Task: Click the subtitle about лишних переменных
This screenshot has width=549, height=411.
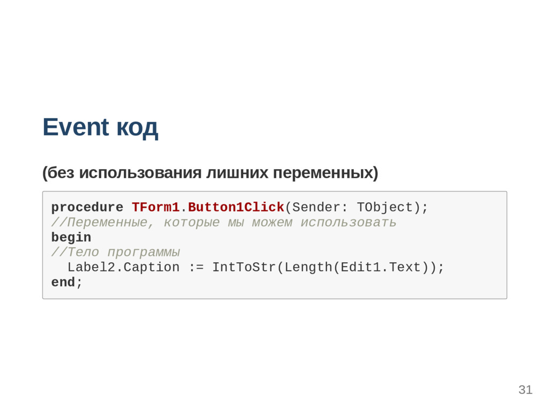Action: (x=210, y=173)
